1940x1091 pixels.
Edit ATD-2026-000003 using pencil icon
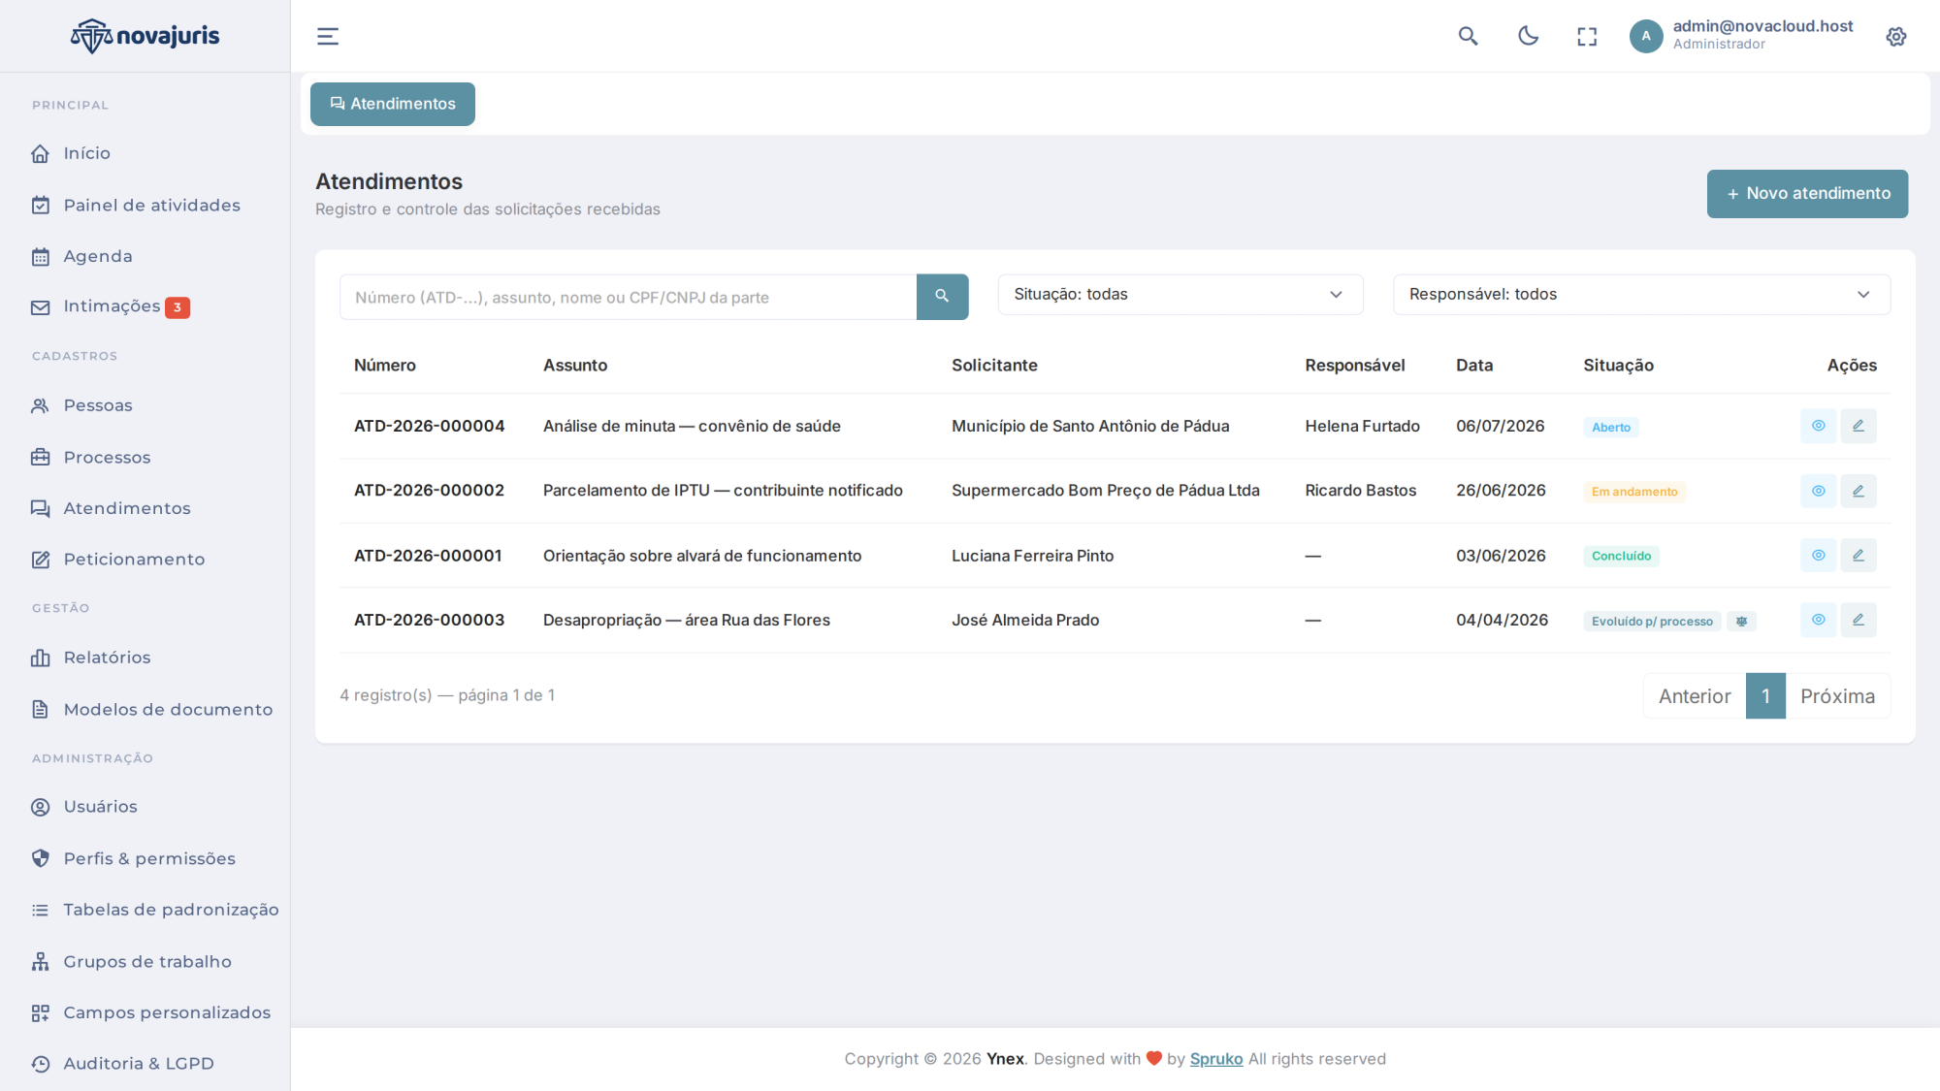pos(1859,620)
